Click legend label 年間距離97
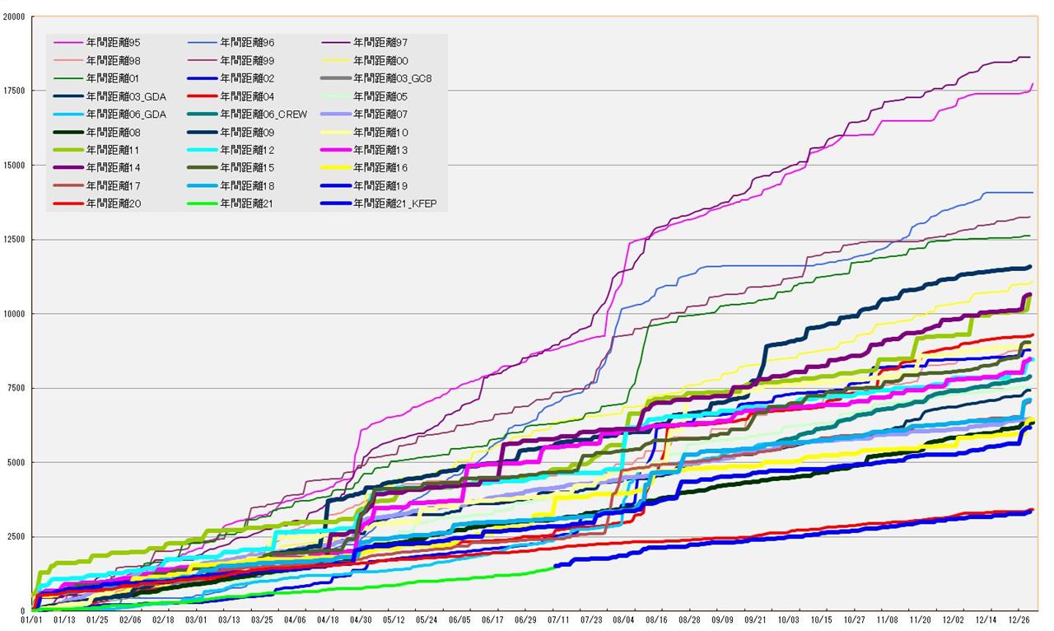 click(380, 42)
